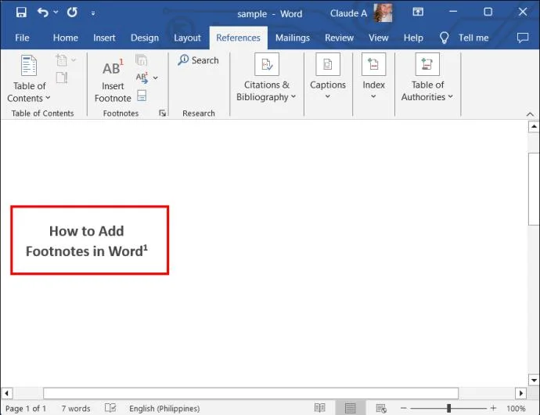Expand Citations & Bibliography group
540x415 pixels.
pyautogui.click(x=267, y=78)
